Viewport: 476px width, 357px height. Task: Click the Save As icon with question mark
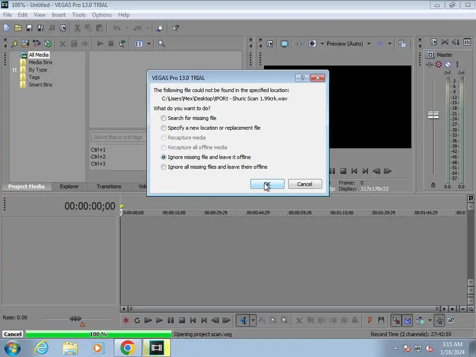[40, 28]
